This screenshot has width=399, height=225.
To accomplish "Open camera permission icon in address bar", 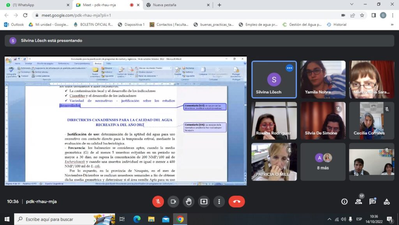I will (343, 15).
